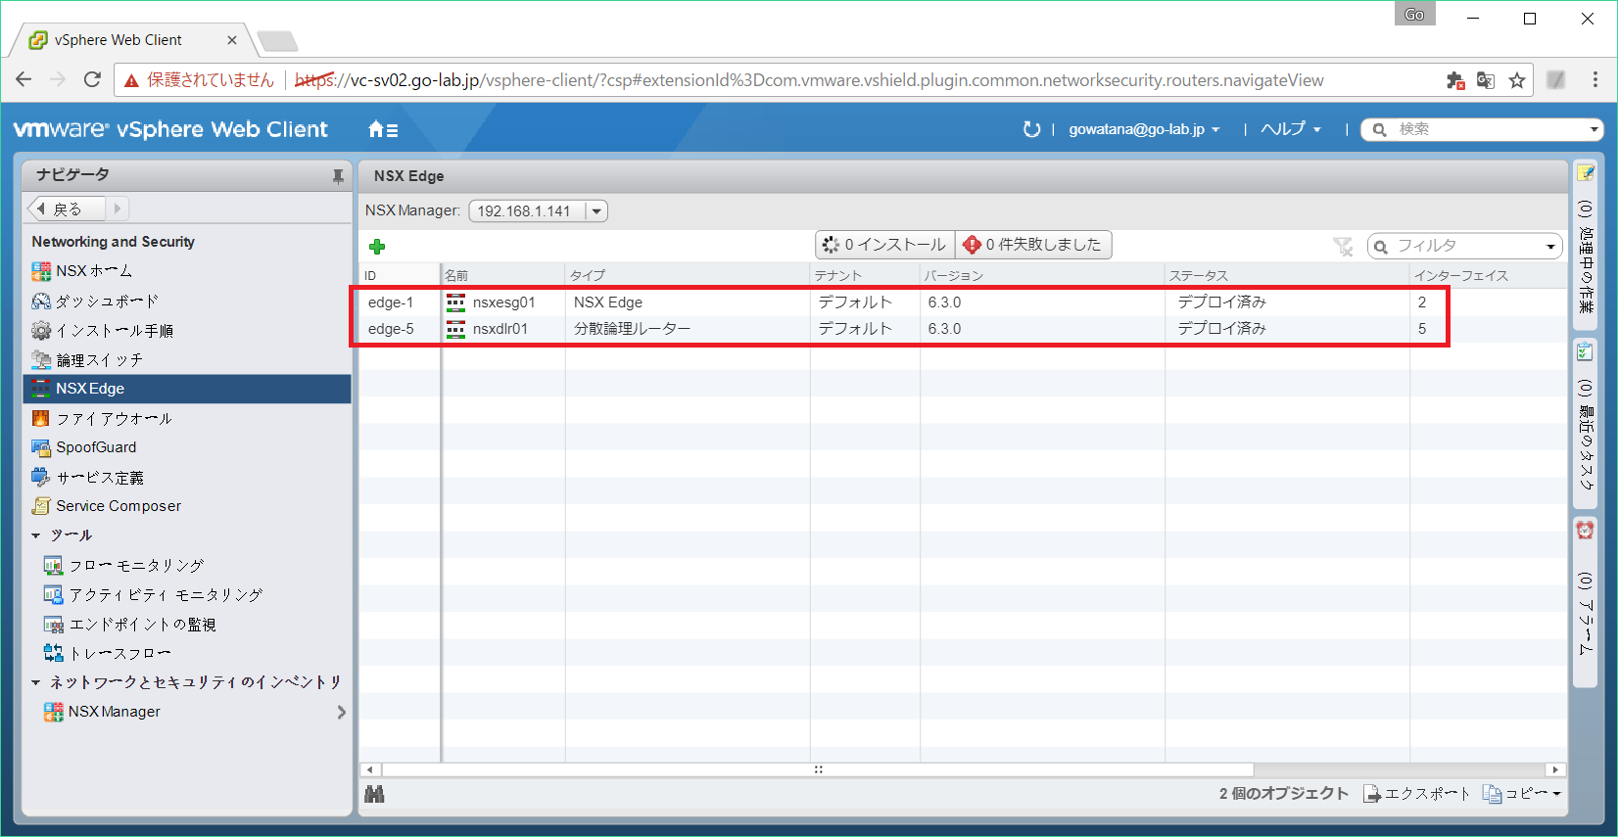Screen dimensions: 1618x837
Task: Sort by ステータス column header
Action: click(x=1287, y=275)
